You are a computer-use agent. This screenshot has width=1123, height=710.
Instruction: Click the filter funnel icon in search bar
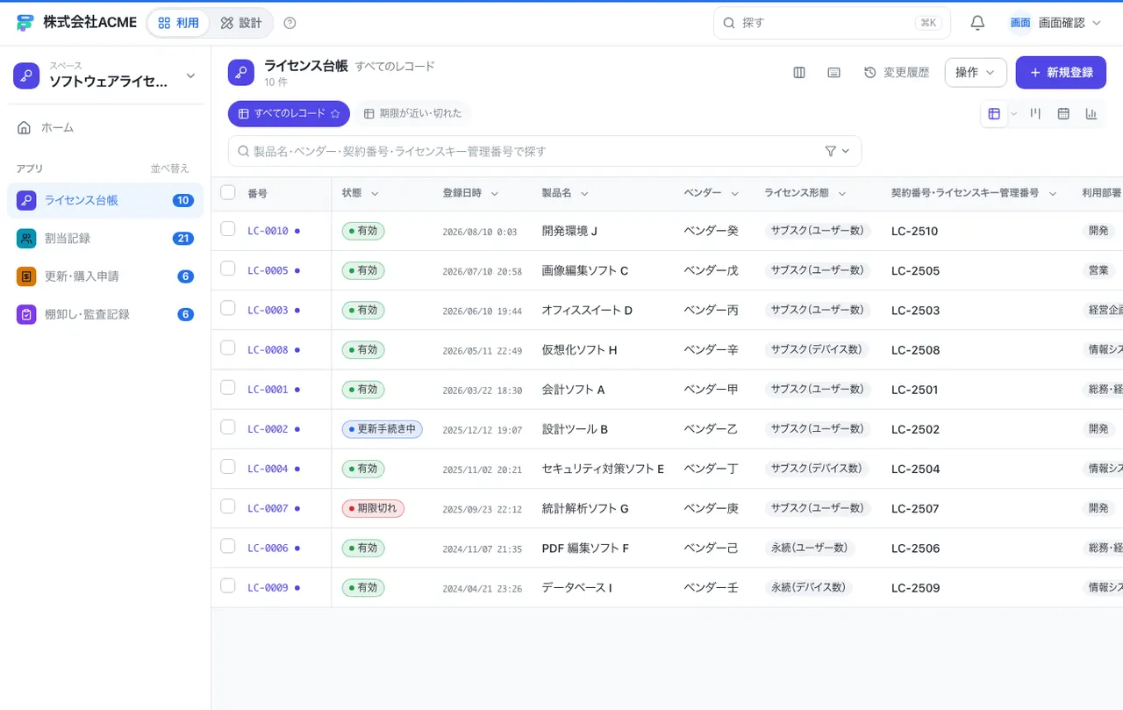[x=831, y=151]
